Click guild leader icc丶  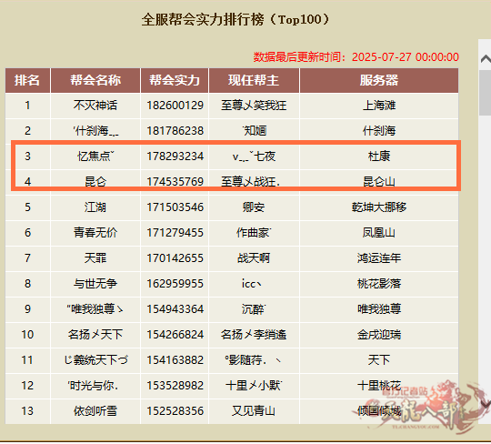pos(252,284)
